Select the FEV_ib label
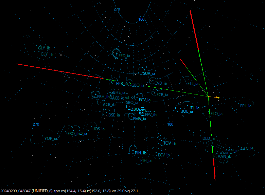The image size is (265, 195). 151,115
